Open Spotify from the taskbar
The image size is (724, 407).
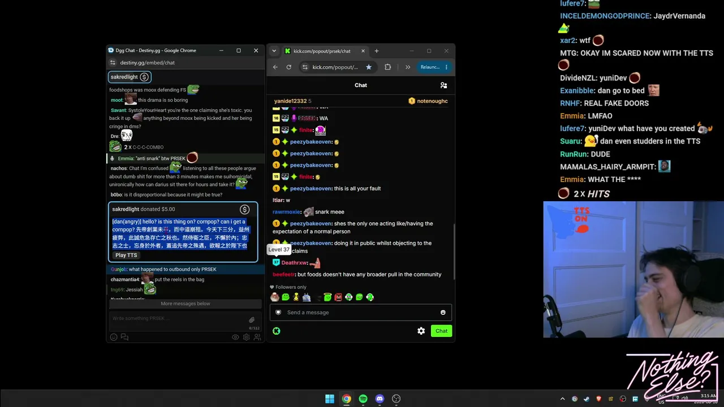click(363, 399)
